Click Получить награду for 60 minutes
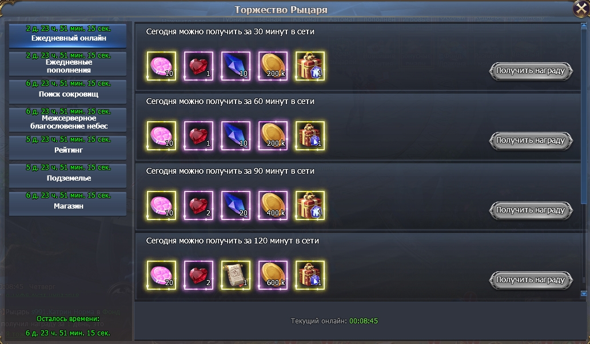590x344 pixels. (x=531, y=141)
